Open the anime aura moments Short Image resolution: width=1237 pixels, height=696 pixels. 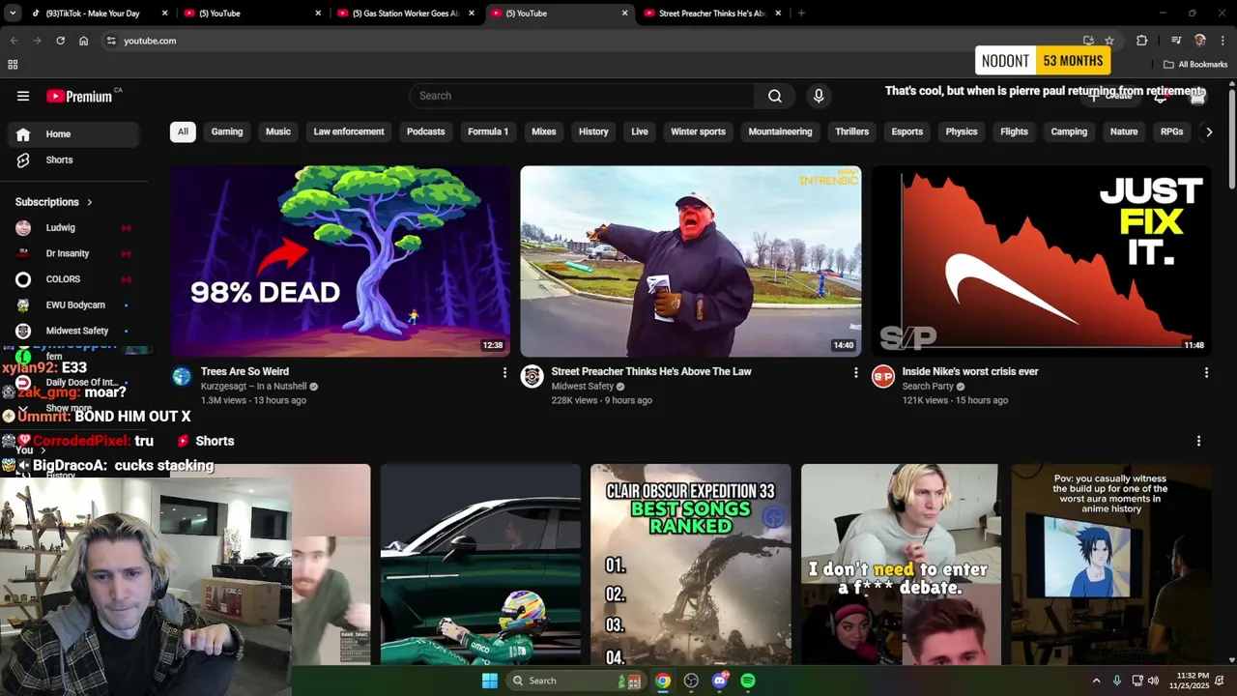[x=1111, y=565]
